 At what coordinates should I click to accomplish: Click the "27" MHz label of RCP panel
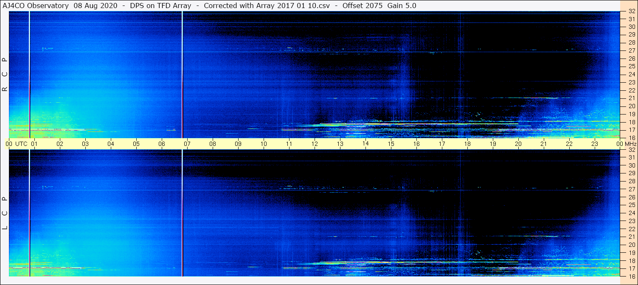632,50
